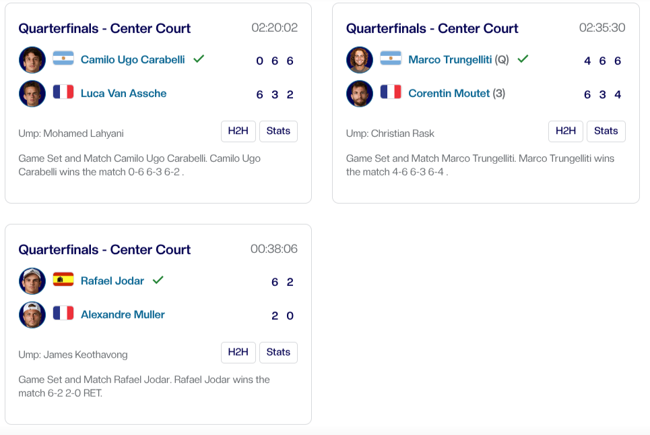The height and width of the screenshot is (435, 650).
Task: Click France flag beside Corentin Moutet
Action: (391, 92)
